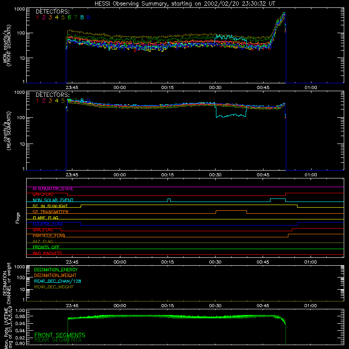Click the 23:45 time label under the front segments plot
349x349 pixels.
(72, 88)
